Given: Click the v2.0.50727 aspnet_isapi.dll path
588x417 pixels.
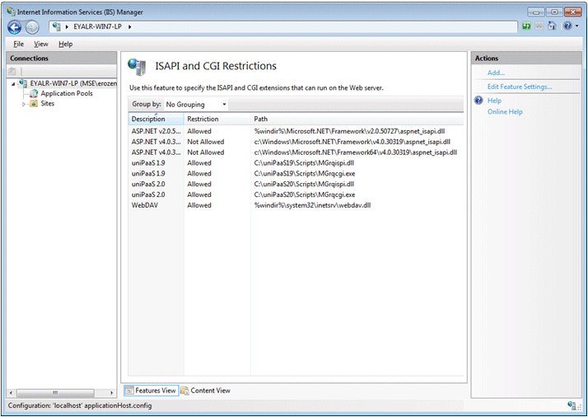Looking at the screenshot, I should 349,131.
